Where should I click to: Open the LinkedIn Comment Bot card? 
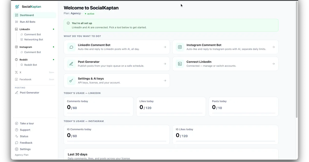click(117, 47)
